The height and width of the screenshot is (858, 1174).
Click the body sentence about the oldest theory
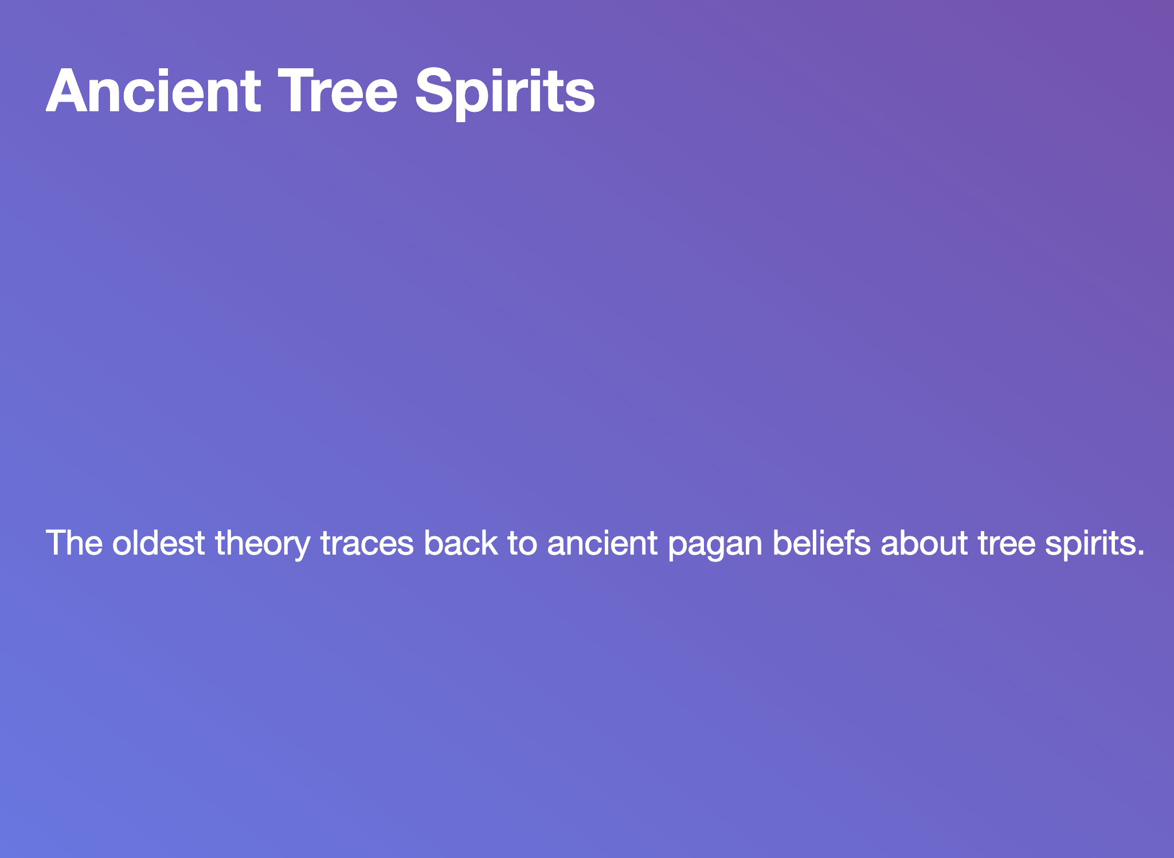click(x=595, y=543)
